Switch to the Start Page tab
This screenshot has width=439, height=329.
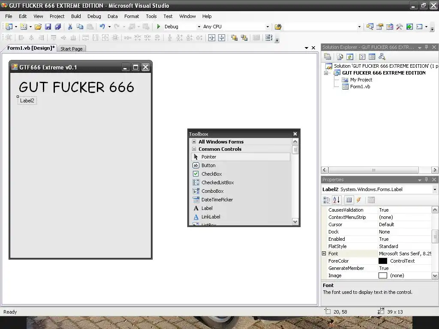point(72,49)
